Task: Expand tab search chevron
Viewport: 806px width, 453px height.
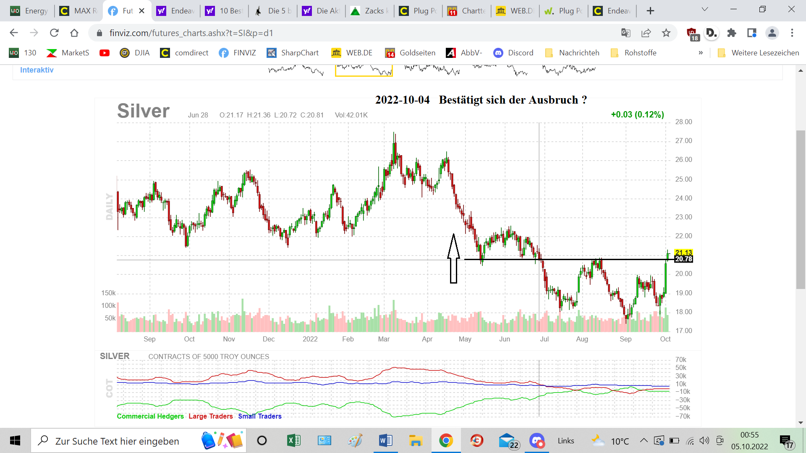Action: 705,9
